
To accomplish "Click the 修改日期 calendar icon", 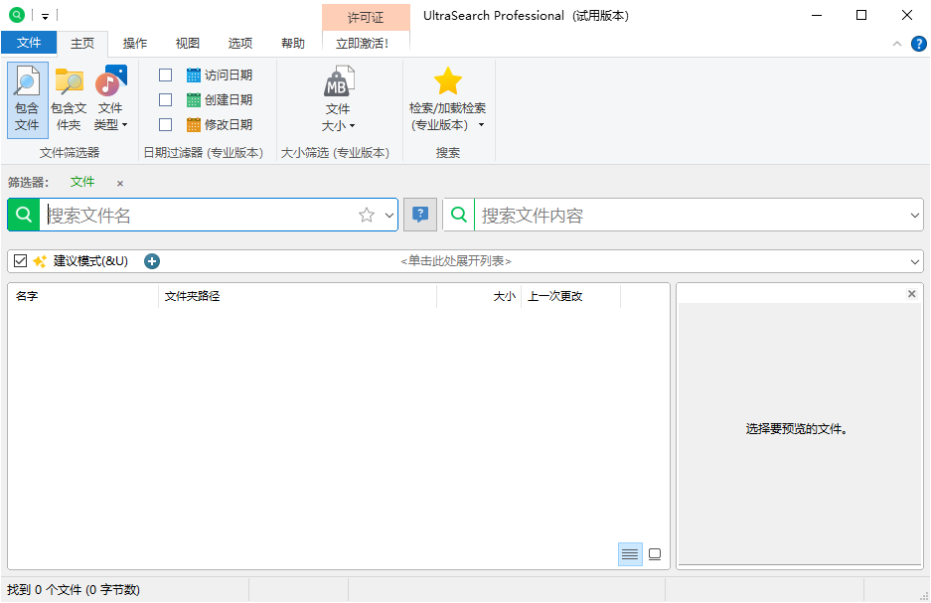I will click(194, 124).
